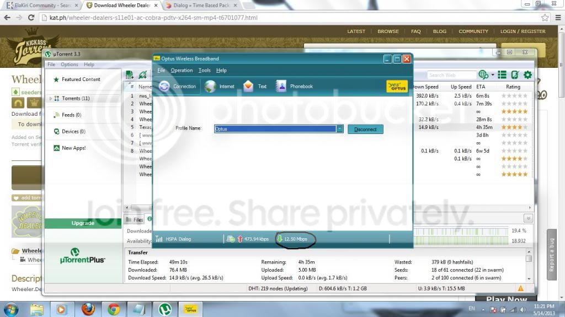Collapse the details pane chevron button in uTorrent

click(528, 218)
